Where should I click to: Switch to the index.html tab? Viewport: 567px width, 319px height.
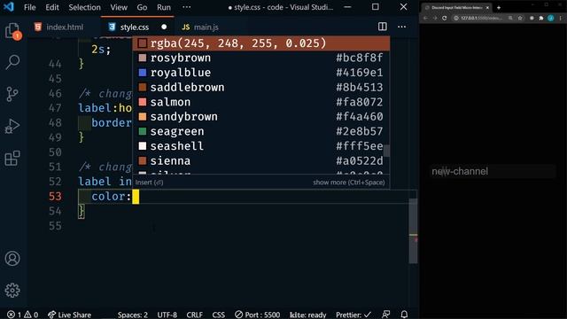tap(58, 27)
